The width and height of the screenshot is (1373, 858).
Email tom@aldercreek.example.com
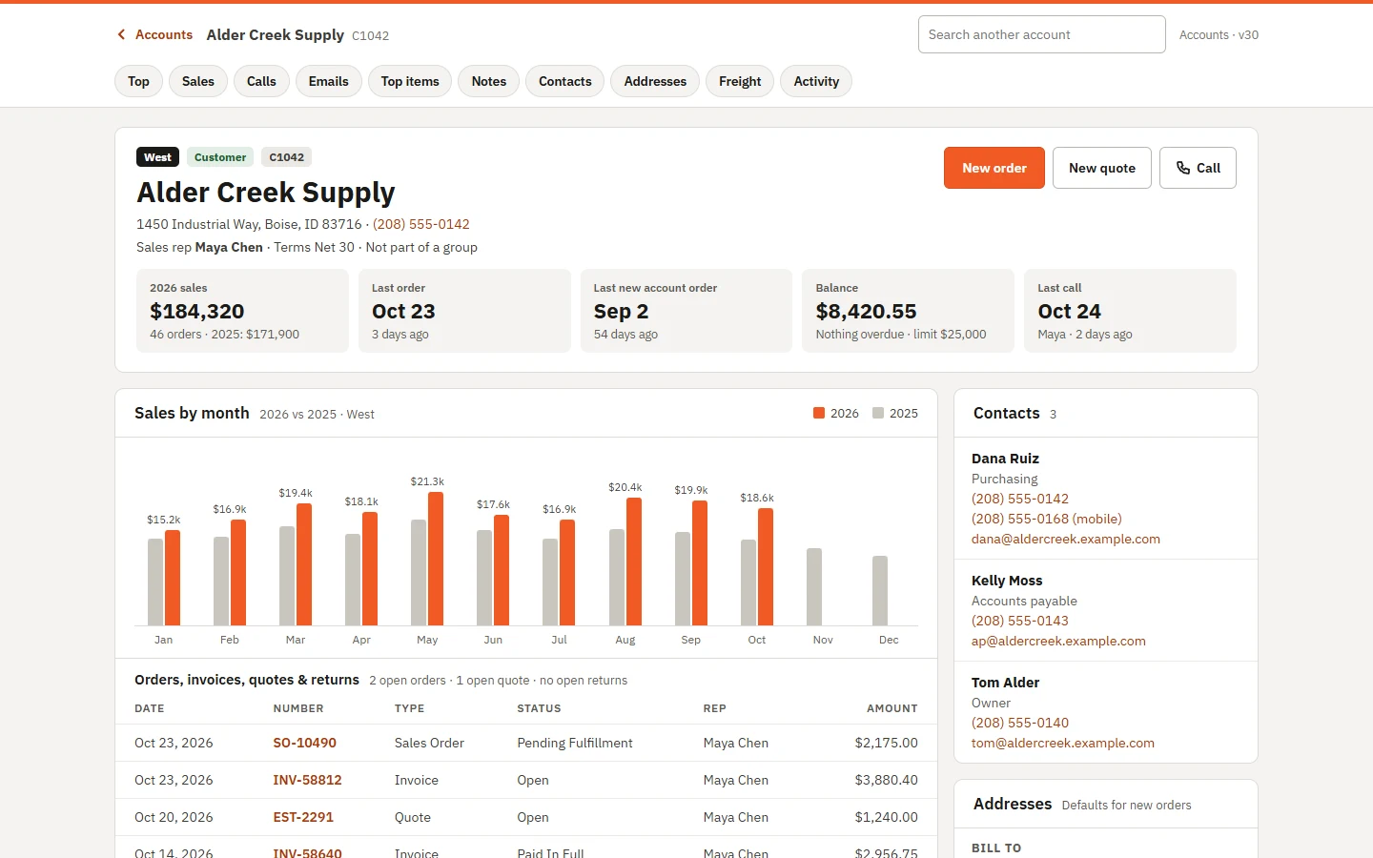coord(1063,743)
